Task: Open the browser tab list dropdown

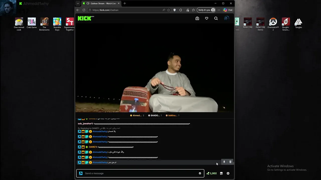Action: click(x=78, y=3)
